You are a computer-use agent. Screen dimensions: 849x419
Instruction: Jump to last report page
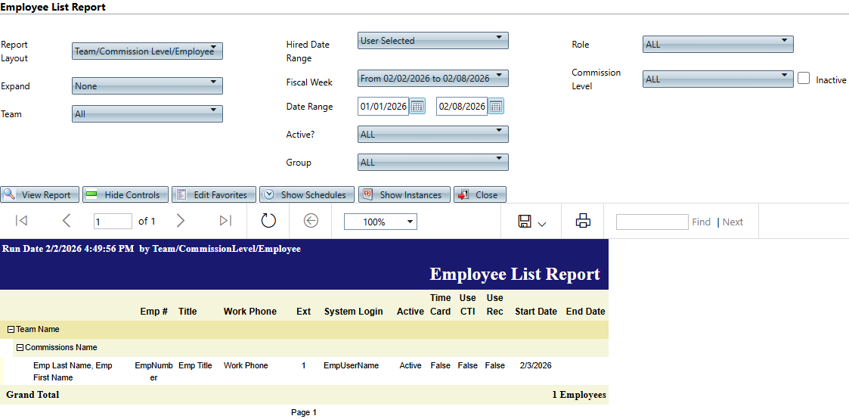(x=225, y=221)
